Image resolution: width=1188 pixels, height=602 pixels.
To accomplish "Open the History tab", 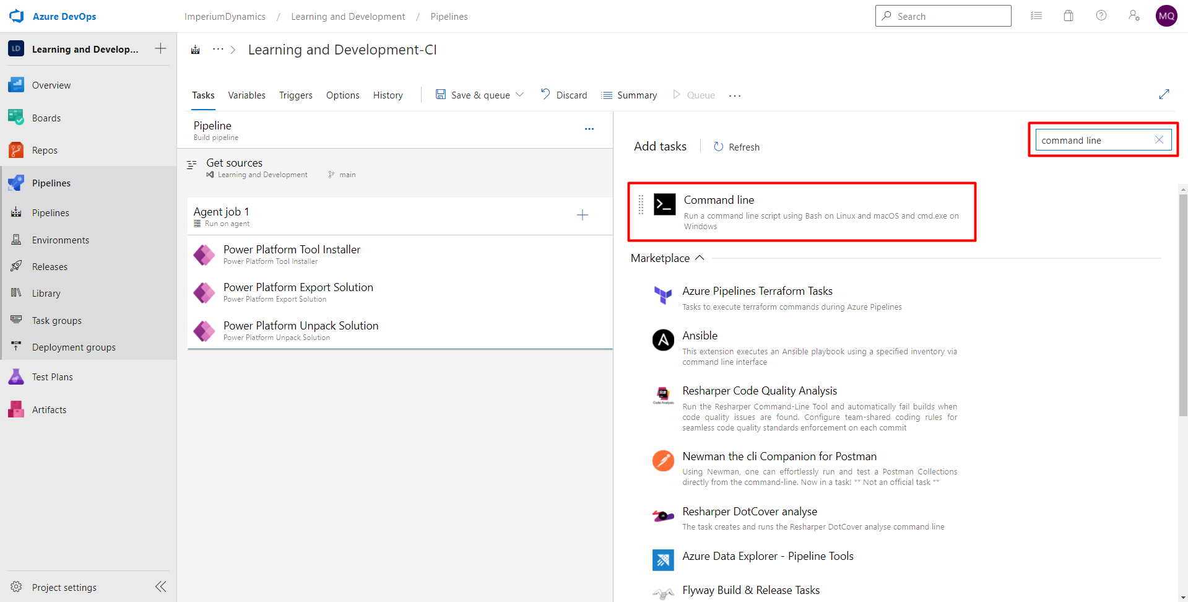I will [388, 95].
